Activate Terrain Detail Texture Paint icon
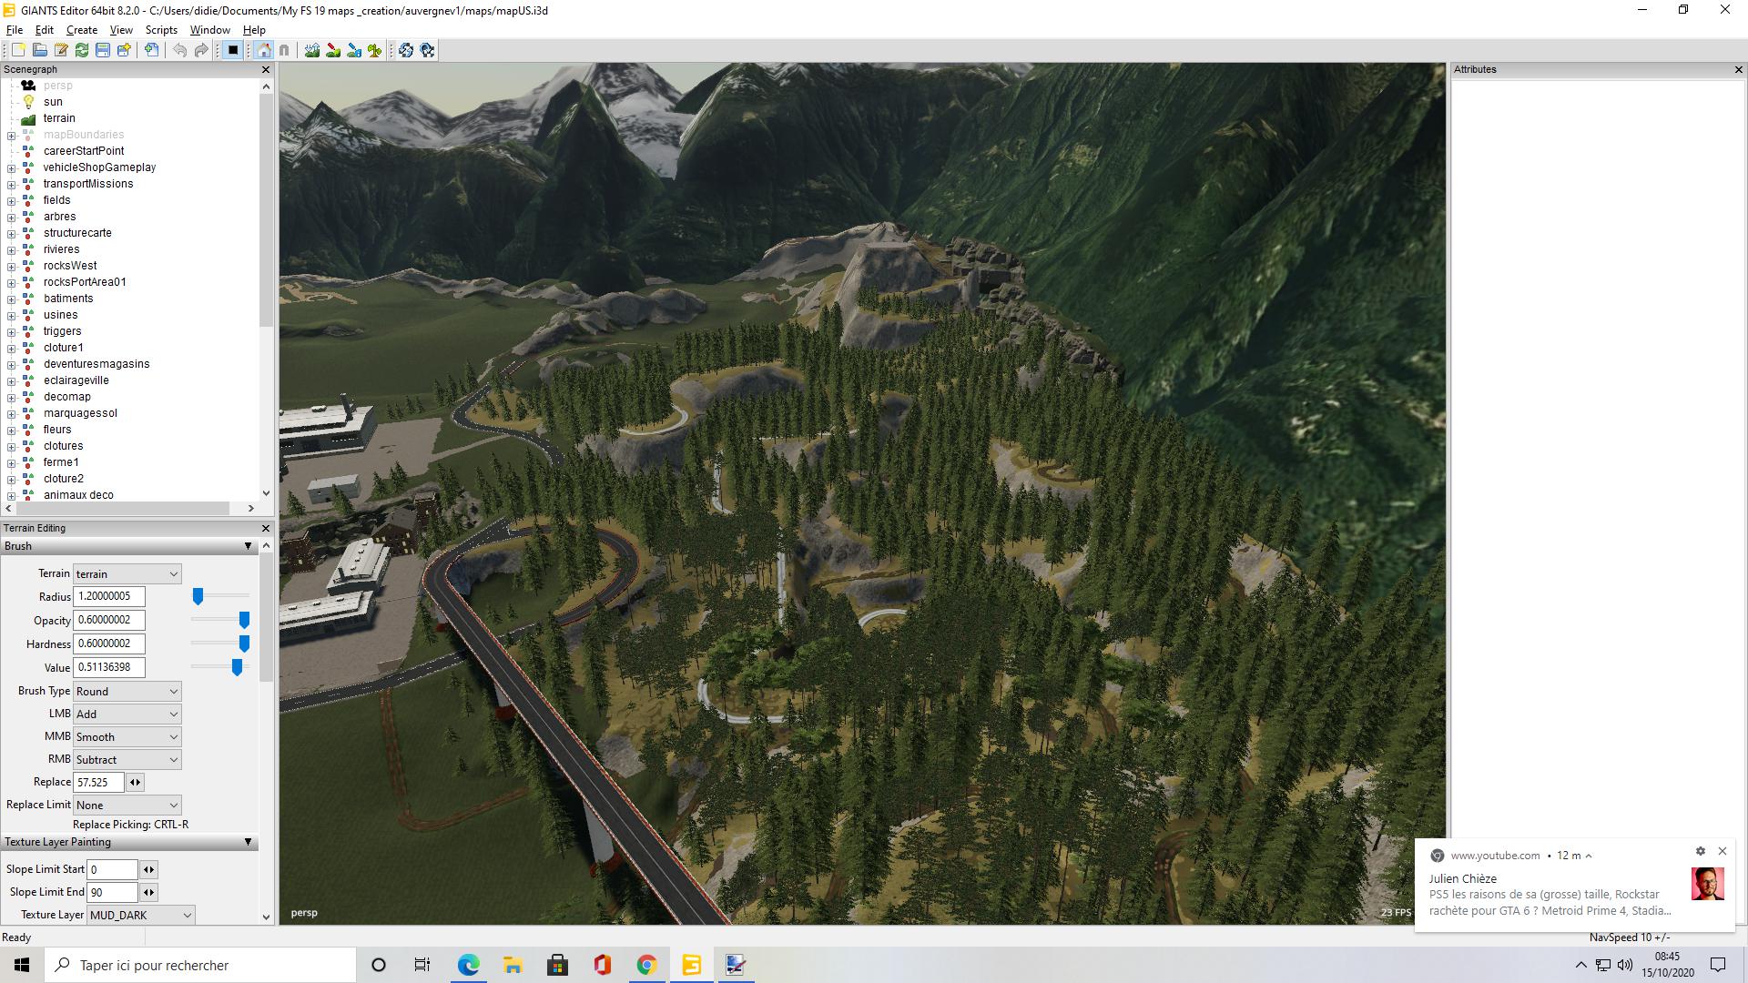Image resolution: width=1748 pixels, height=983 pixels. coord(333,50)
